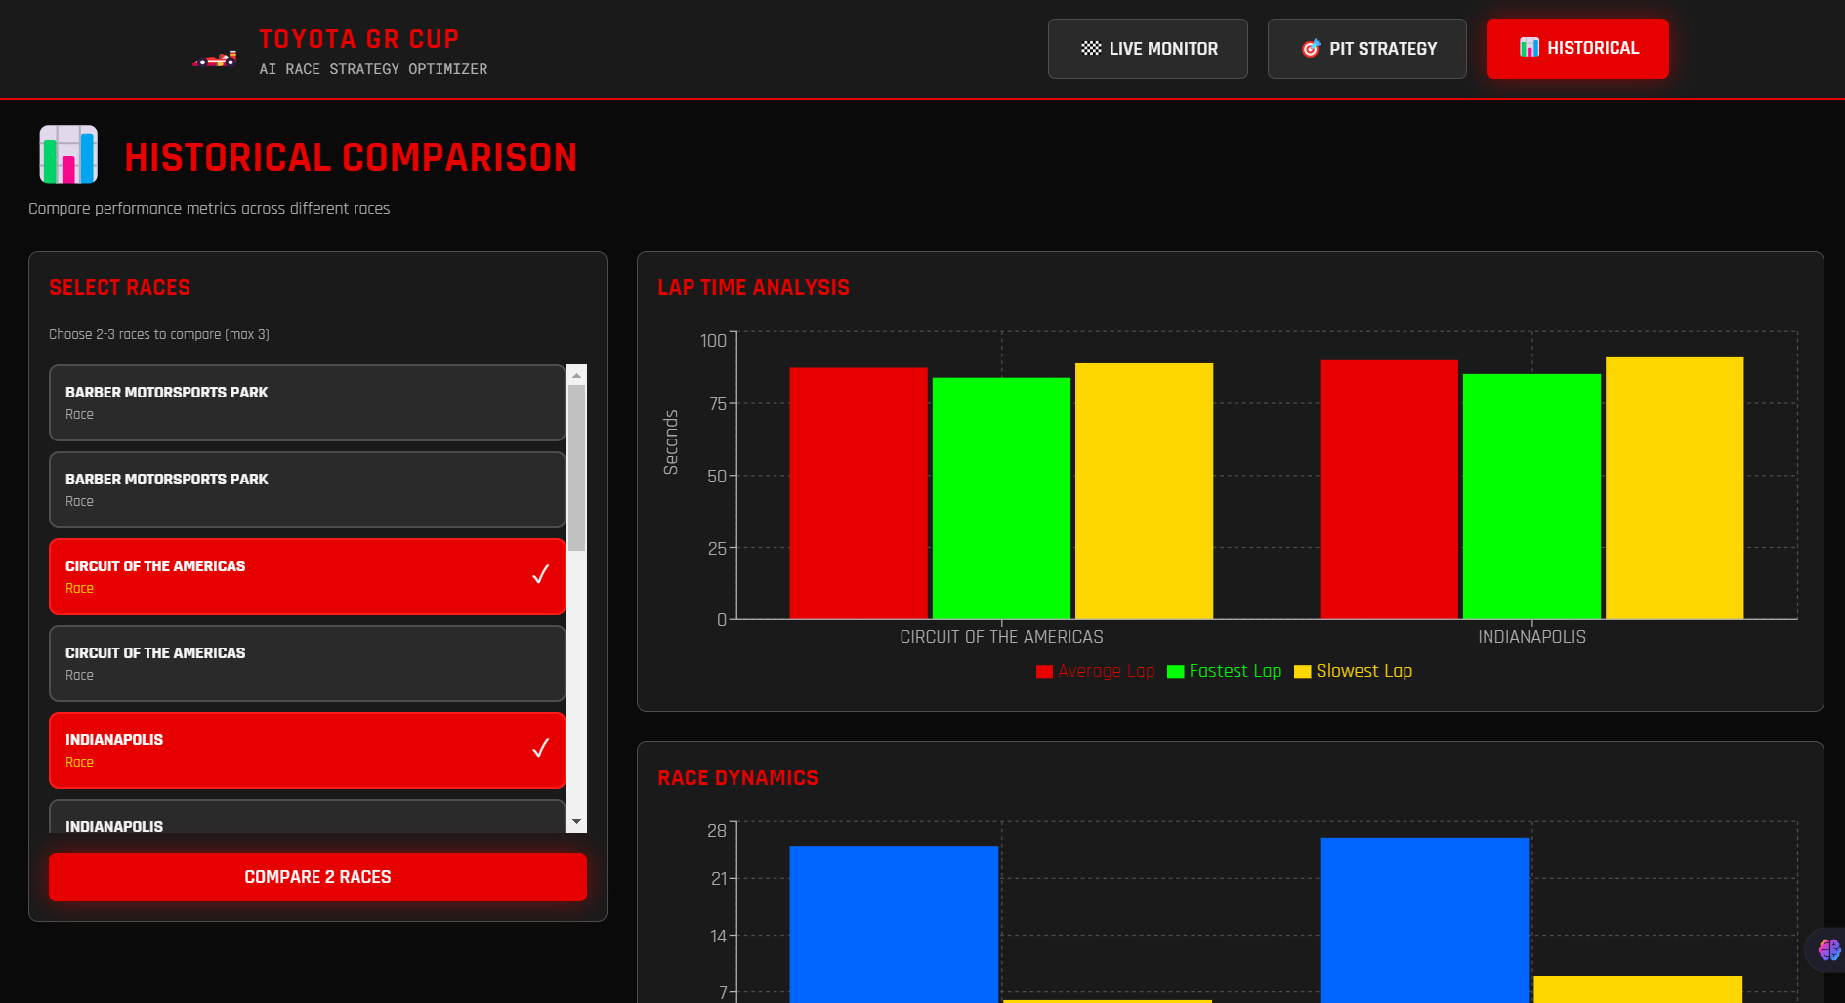Click the Indianapolis blue Race Dynamics bar
This screenshot has width=1845, height=1003.
1424,920
